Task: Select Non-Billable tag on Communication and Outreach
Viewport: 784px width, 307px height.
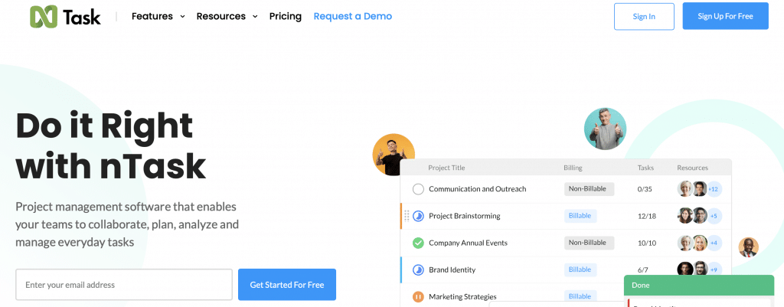Action: coord(589,189)
